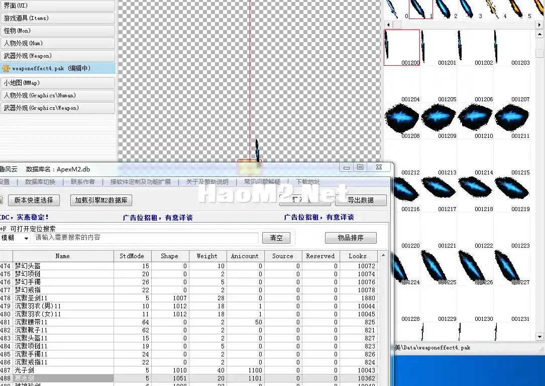Image resolution: width=545 pixels, height=386 pixels.
Task: Pick top strip weapon icon 1
Action: click(x=421, y=9)
